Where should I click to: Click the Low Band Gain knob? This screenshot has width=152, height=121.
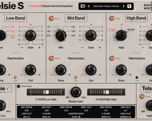[31, 35]
